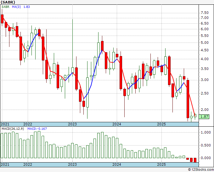Click 2025 on the price chart time axis
The width and height of the screenshot is (214, 172).
[x=161, y=124]
